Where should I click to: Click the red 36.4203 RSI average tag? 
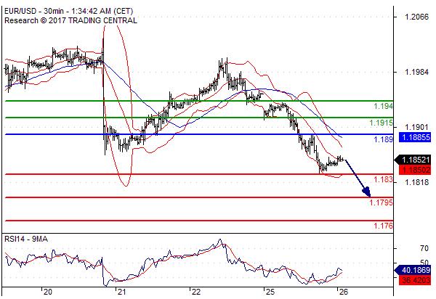point(415,280)
